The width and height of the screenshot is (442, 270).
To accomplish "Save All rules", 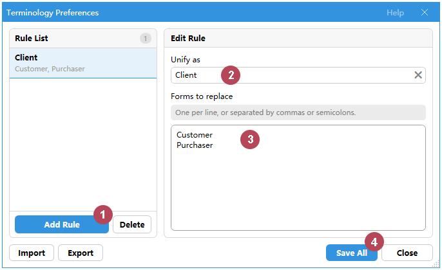I will [x=352, y=253].
